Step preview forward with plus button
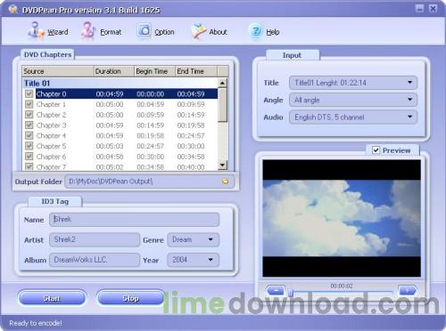 pos(407,290)
